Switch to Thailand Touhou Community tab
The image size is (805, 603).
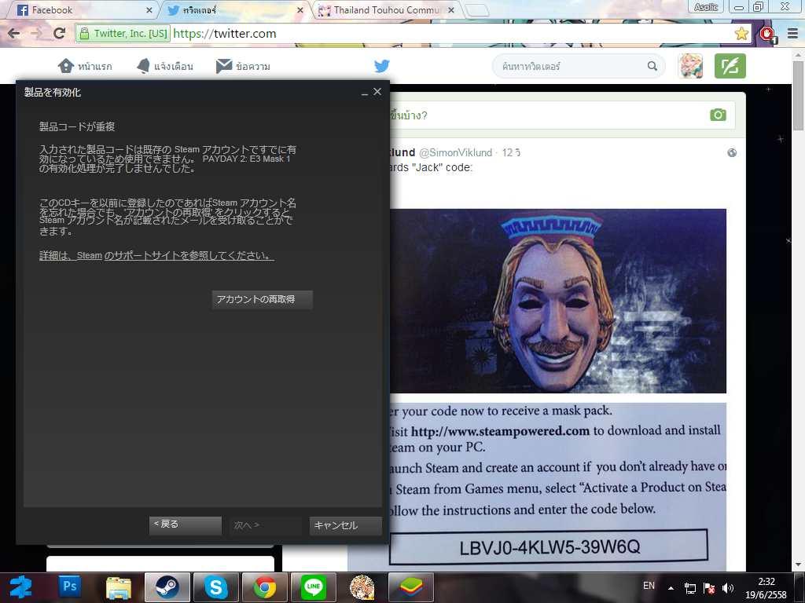[385, 10]
